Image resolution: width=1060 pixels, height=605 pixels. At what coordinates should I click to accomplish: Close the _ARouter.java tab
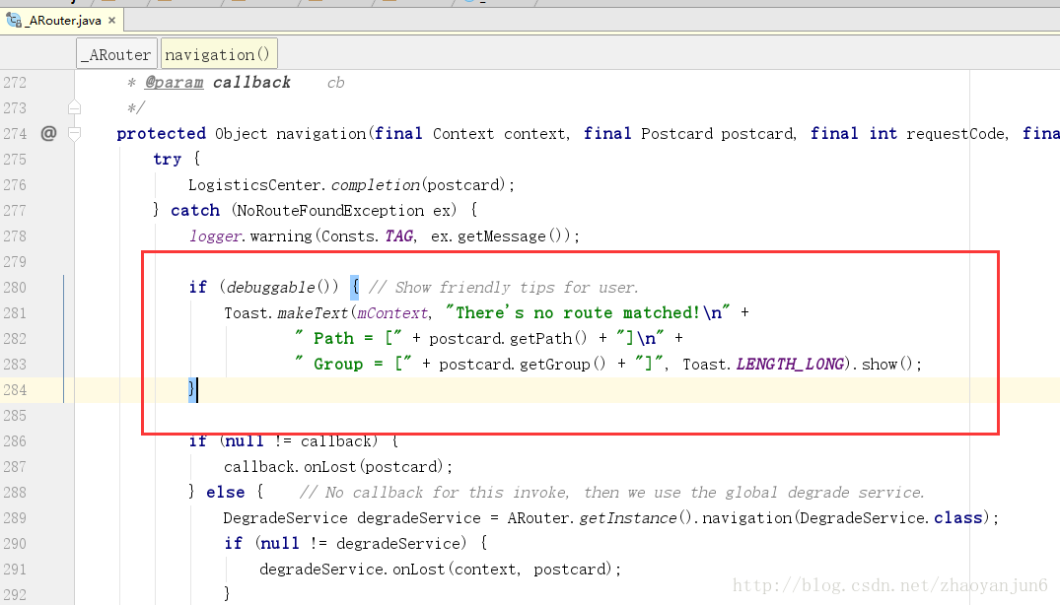tap(112, 21)
